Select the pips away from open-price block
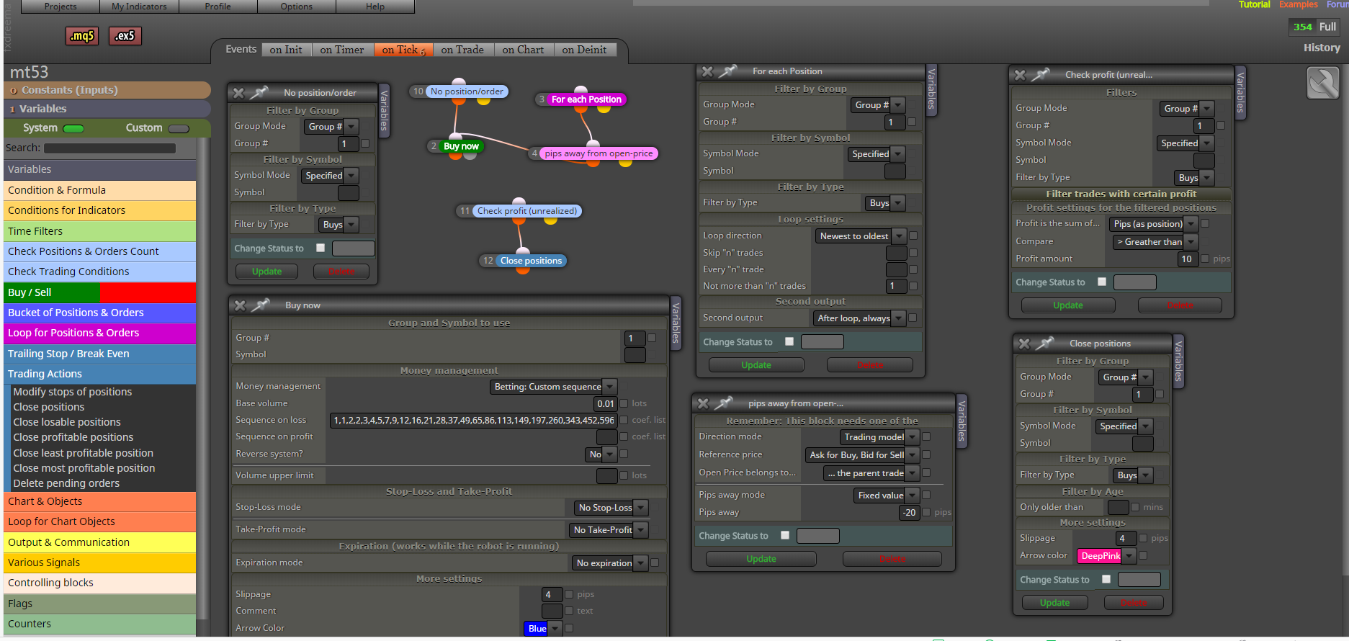Screen dimensions: 1349x641 pos(599,153)
